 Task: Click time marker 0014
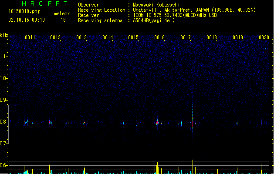click(x=108, y=37)
